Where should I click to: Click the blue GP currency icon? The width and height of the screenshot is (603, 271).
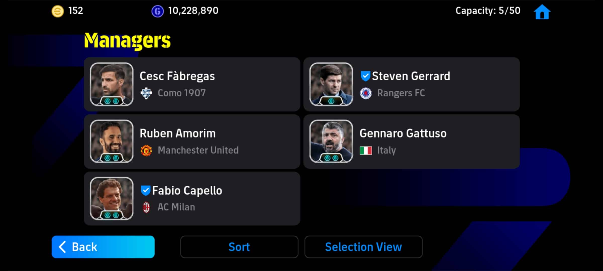(x=158, y=11)
